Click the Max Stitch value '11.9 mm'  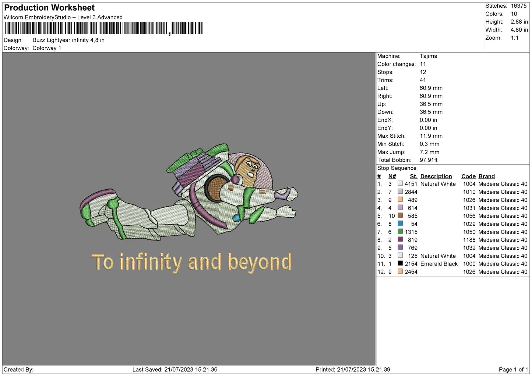click(431, 136)
